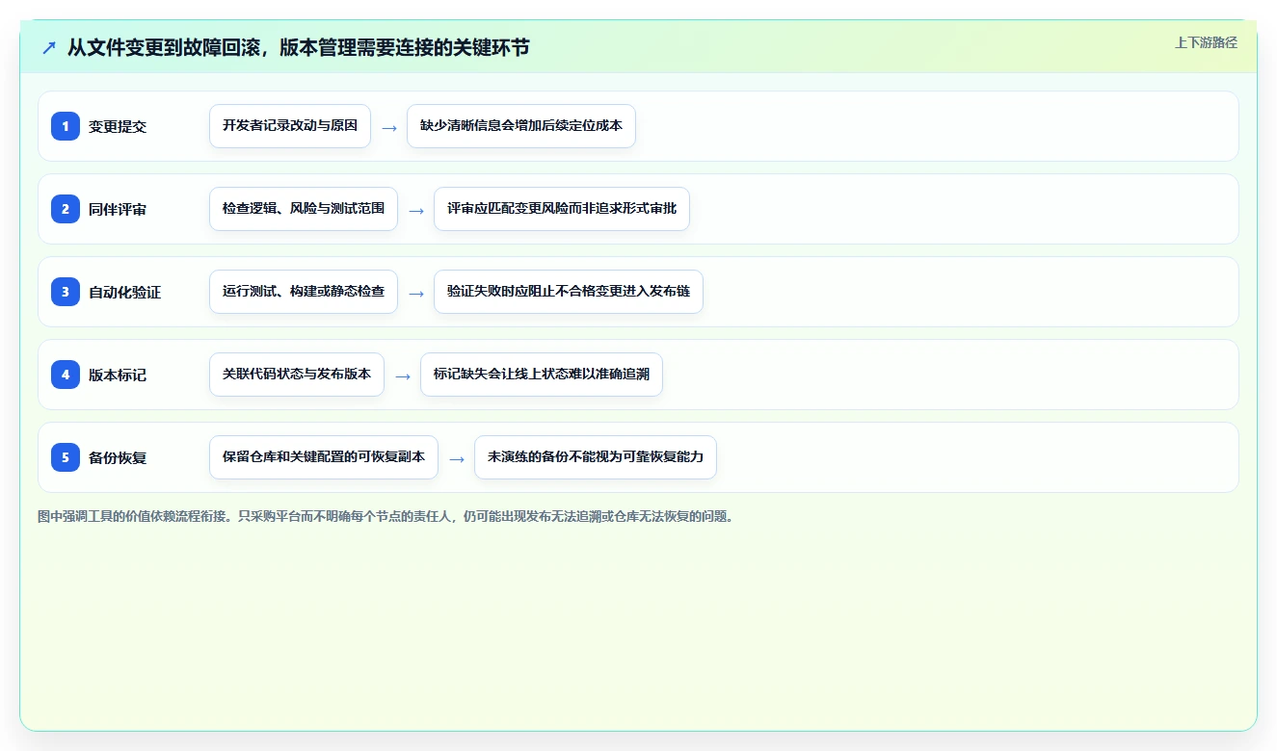Click the 开发者记录改动与原因 chip
The image size is (1277, 751).
290,126
